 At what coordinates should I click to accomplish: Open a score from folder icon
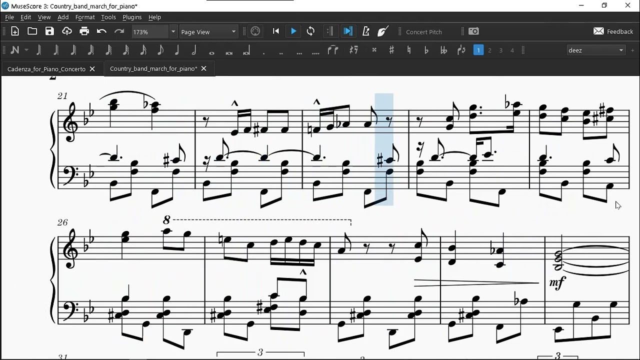point(32,31)
